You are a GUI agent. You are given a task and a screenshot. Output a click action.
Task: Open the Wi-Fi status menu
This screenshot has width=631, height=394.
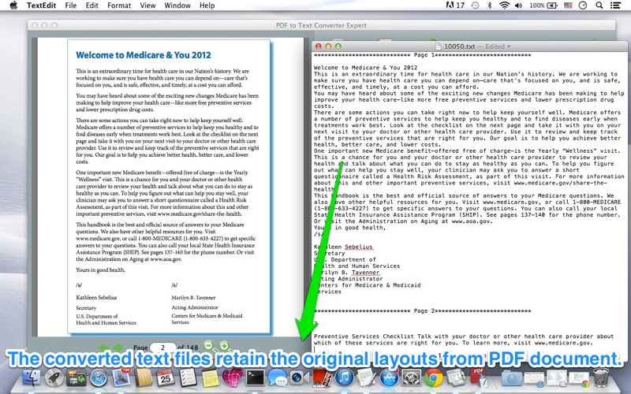(504, 6)
